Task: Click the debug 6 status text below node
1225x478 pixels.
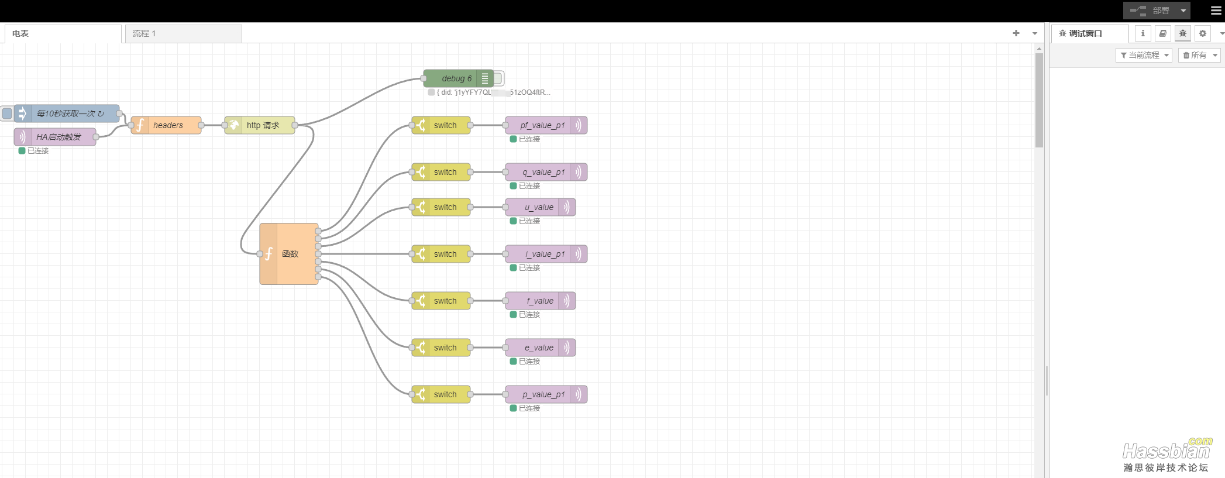Action: pos(493,92)
